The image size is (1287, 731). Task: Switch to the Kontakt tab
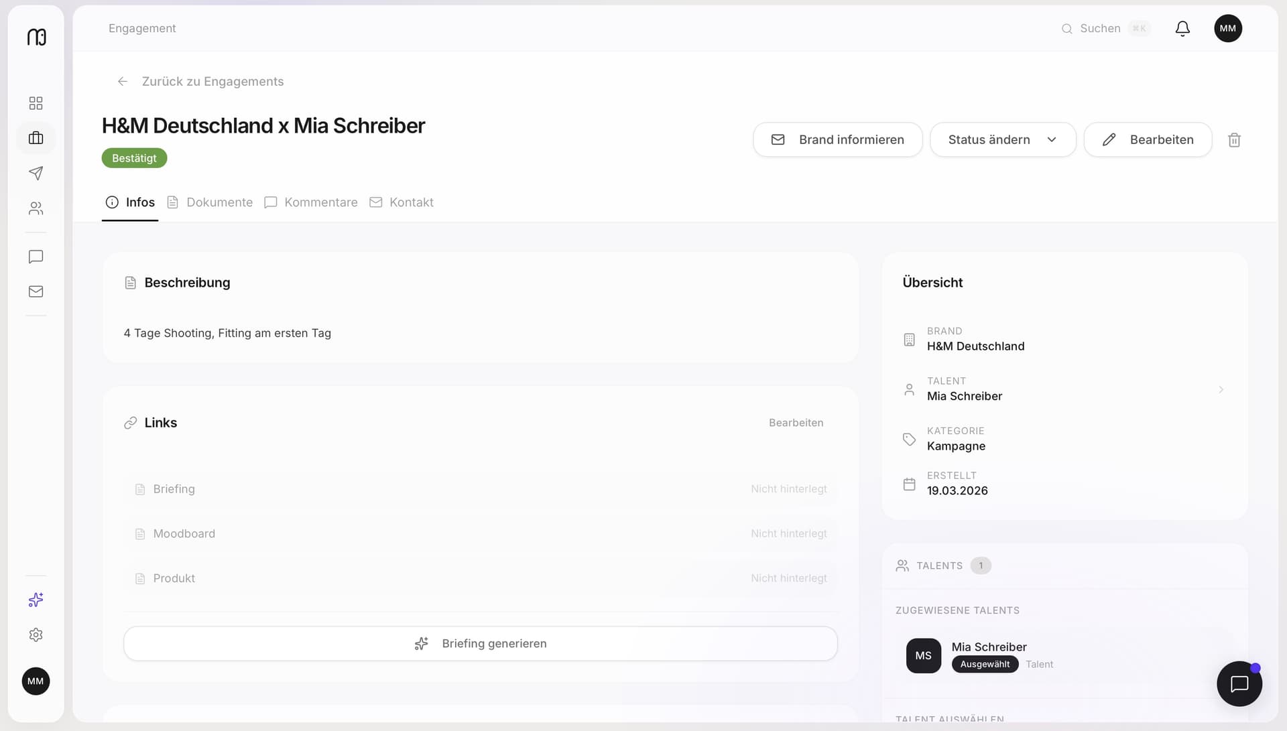pos(402,202)
